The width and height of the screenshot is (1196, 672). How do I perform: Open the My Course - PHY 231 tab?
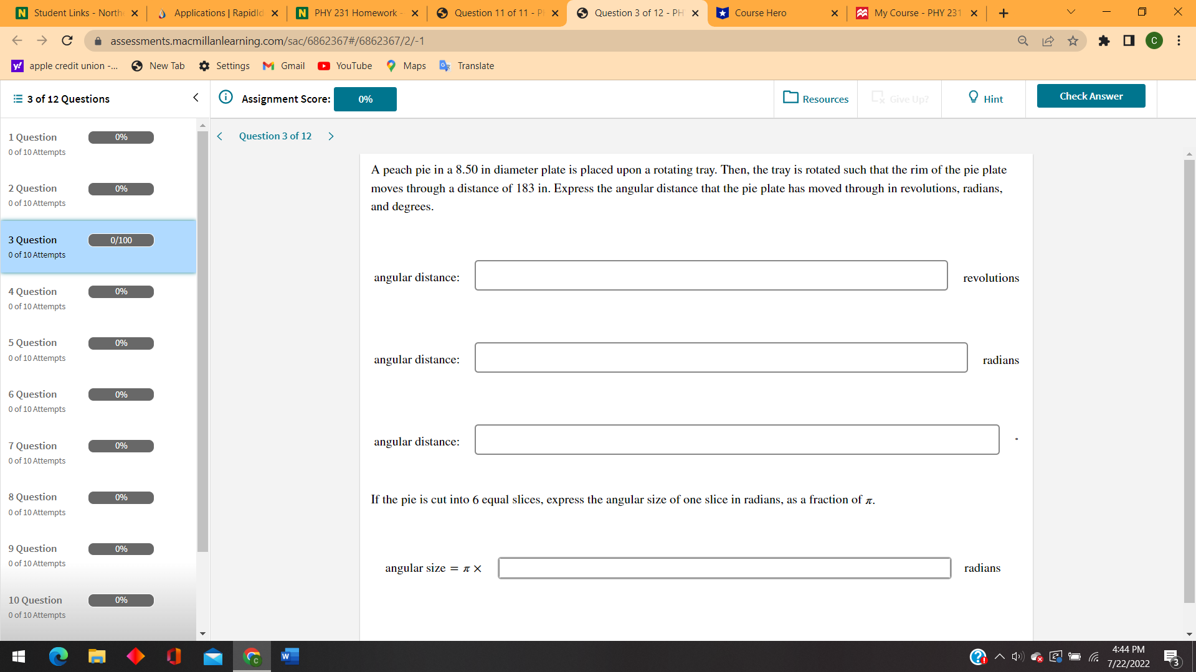coord(913,12)
